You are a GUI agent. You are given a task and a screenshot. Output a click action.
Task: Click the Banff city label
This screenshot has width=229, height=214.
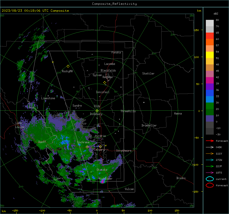point(42,142)
